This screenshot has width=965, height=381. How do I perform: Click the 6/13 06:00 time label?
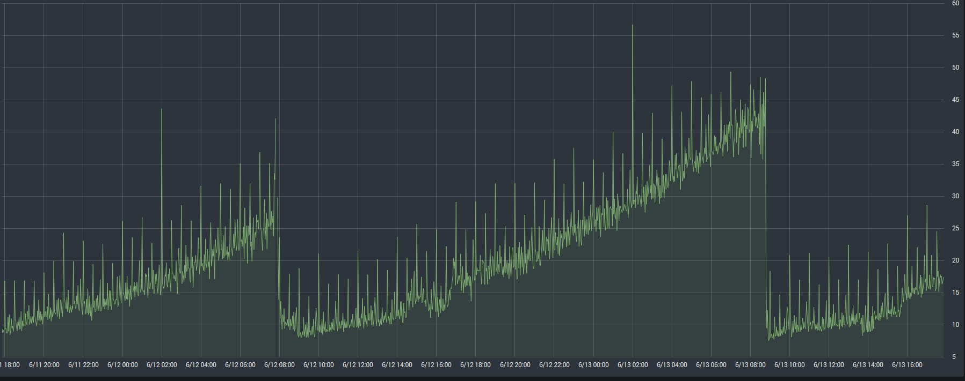point(711,365)
